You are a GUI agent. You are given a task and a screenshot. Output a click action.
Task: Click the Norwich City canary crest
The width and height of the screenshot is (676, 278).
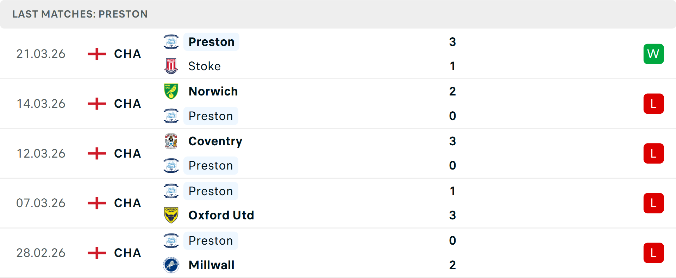[171, 91]
